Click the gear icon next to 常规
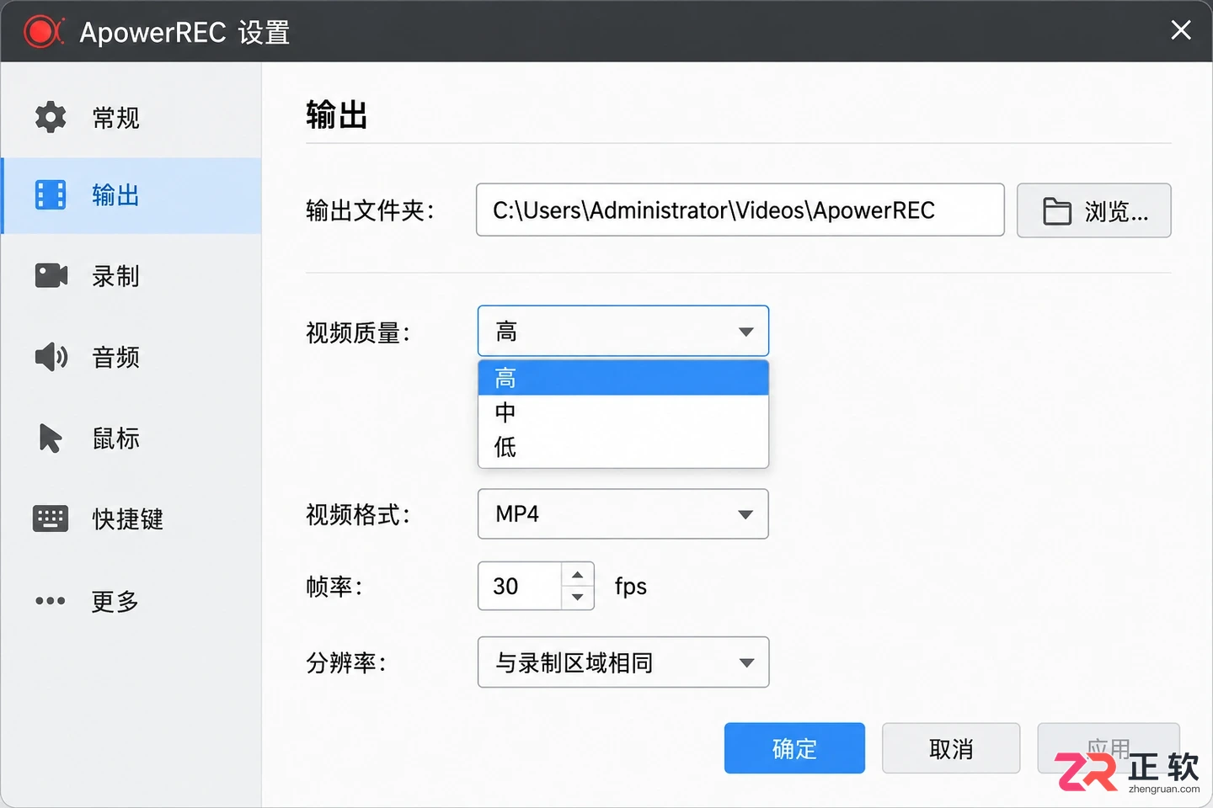Screen dimensions: 1213x808 click(x=51, y=117)
